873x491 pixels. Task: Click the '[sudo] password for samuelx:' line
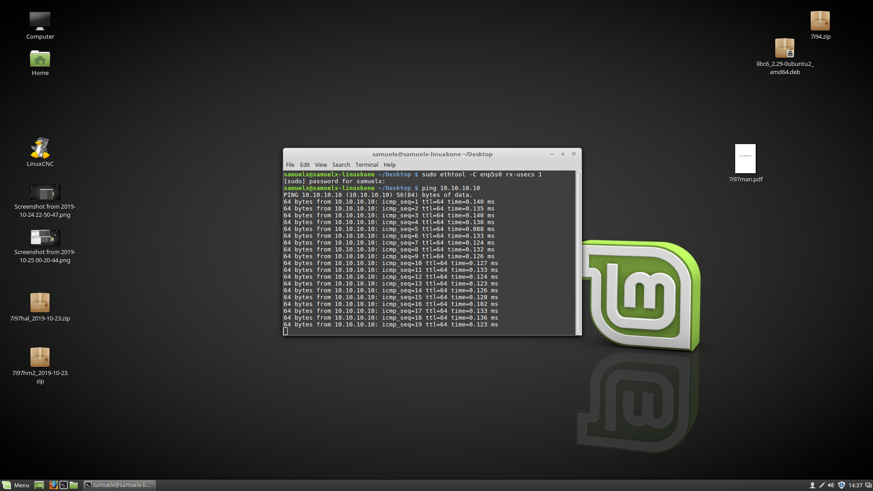(334, 181)
